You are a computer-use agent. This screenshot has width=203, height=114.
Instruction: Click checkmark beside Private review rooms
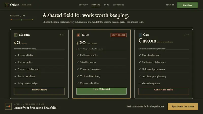pyautogui.click(x=78, y=69)
